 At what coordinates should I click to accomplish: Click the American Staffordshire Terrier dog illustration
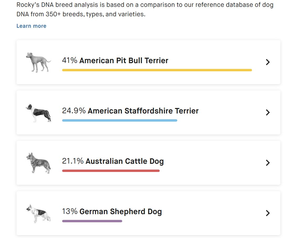click(39, 112)
